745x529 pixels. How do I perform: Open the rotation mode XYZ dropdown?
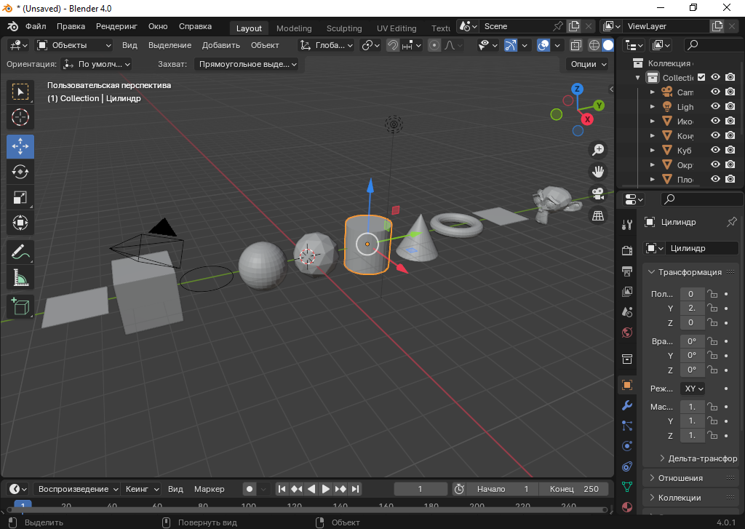coord(692,389)
